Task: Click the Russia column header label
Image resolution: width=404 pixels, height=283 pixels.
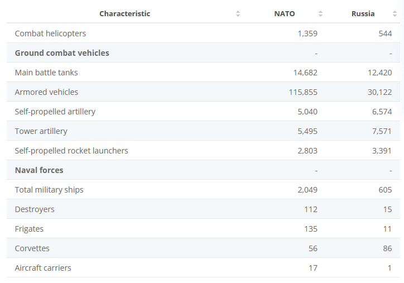Action: point(363,13)
